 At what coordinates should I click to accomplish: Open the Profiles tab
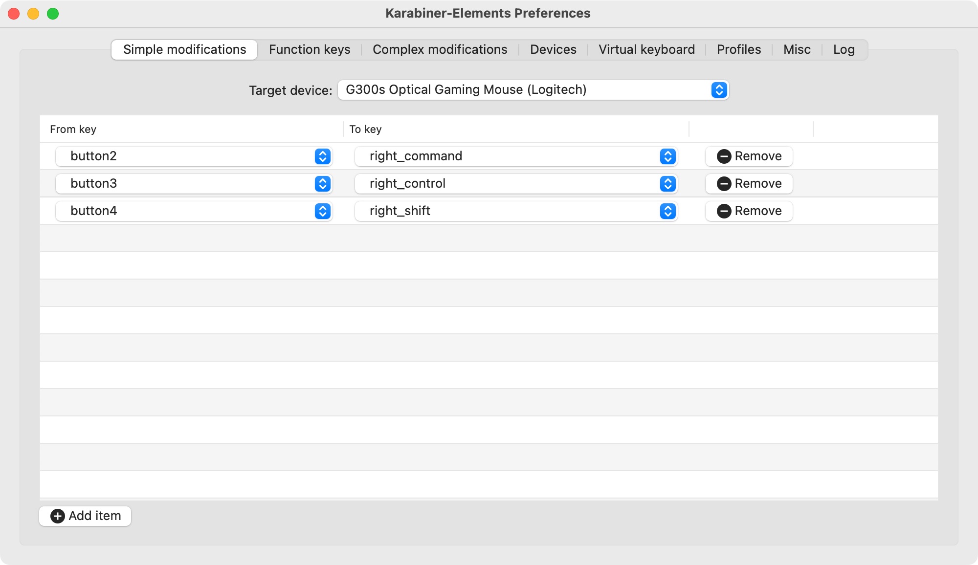[737, 49]
